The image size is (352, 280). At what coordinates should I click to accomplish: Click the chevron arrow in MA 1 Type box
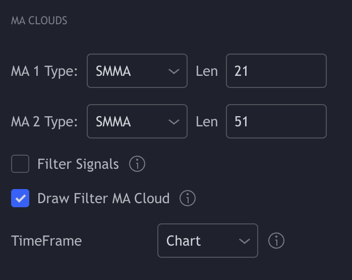pos(174,71)
